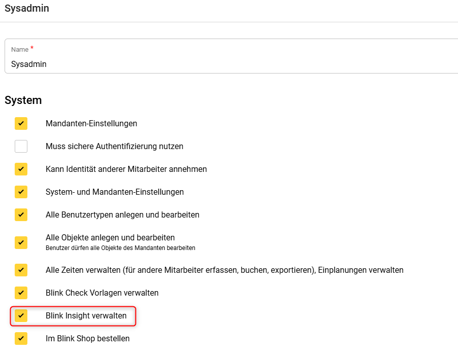Viewport: 458px width, 356px height.
Task: Uncheck the Alle Zeiten verwalten checkbox
Action: pos(21,270)
